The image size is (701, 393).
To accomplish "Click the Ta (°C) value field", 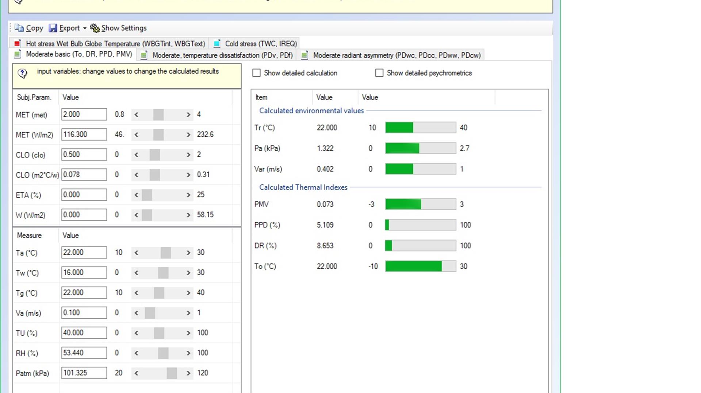I will tap(84, 253).
